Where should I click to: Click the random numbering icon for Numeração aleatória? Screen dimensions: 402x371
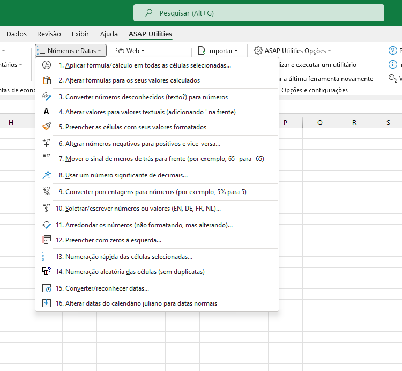47,271
